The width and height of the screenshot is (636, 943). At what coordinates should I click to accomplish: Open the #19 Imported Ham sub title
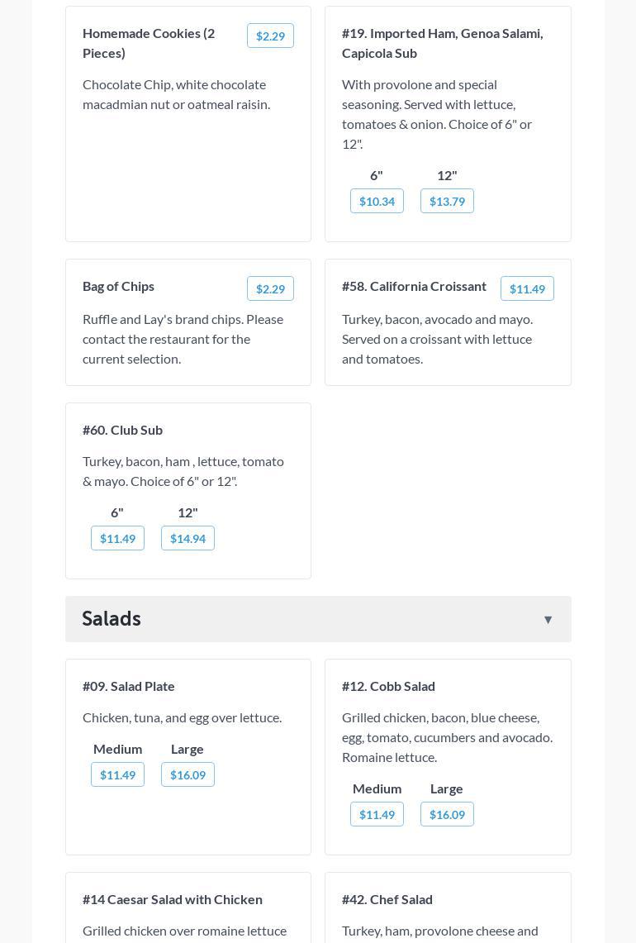442,43
